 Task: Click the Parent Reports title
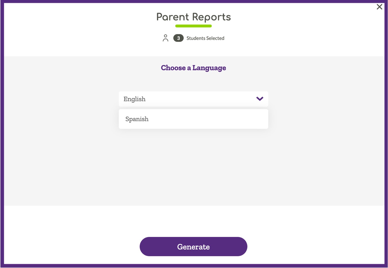coord(193,17)
